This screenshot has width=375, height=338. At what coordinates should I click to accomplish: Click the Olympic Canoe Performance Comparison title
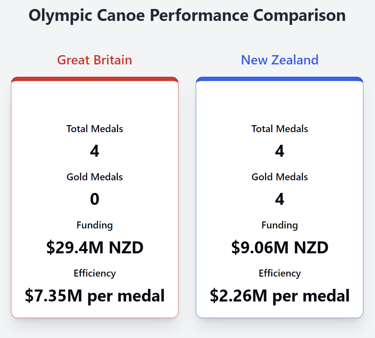187,15
